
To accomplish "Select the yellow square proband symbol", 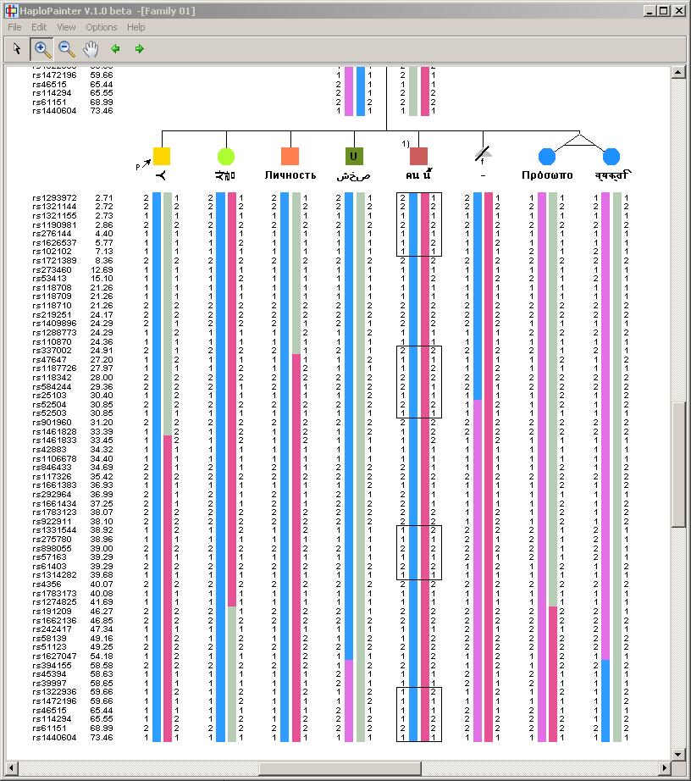I will tap(161, 156).
